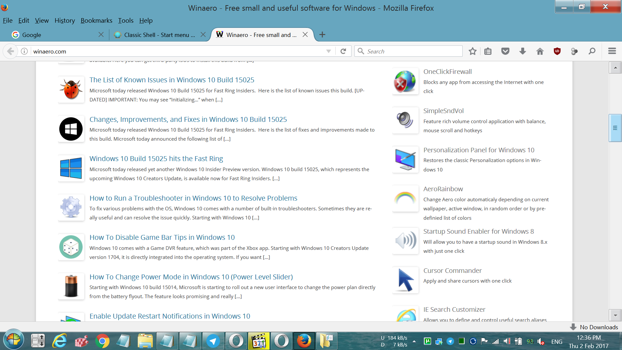The width and height of the screenshot is (622, 350).
Task: Reload the current page
Action: (x=343, y=51)
